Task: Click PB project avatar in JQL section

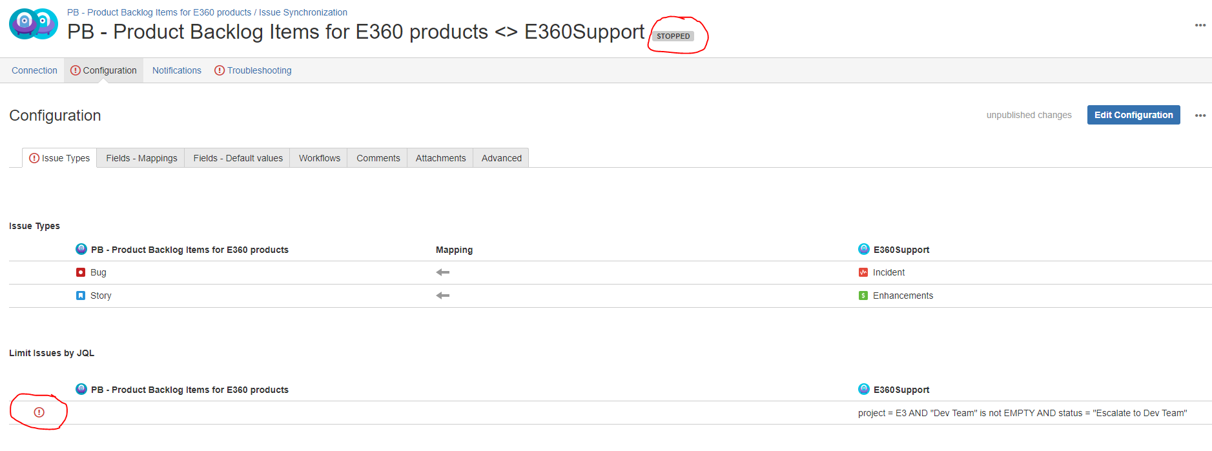Action: pyautogui.click(x=81, y=389)
